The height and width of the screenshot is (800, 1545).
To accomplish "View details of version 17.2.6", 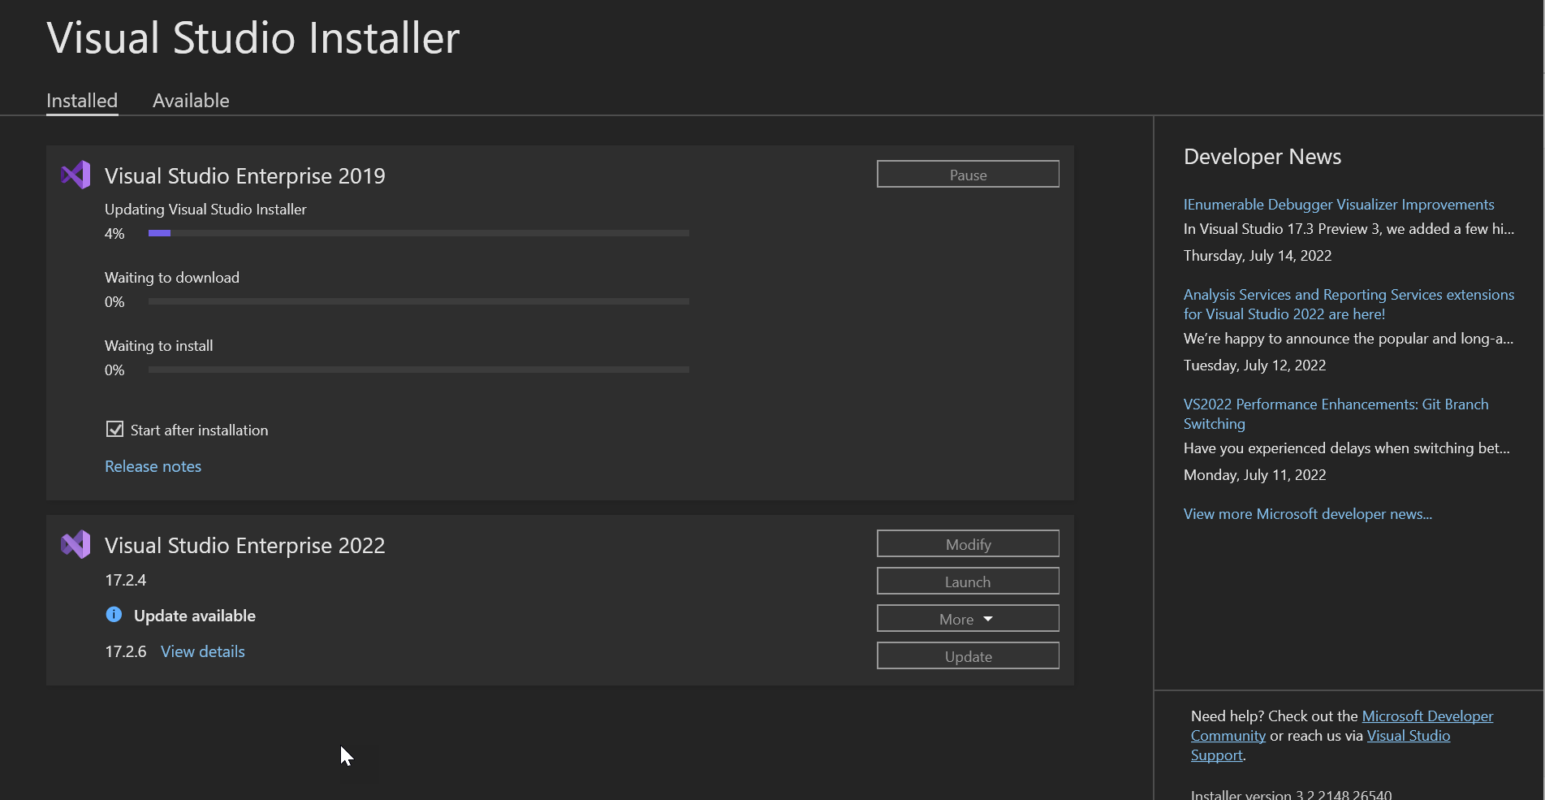I will click(202, 651).
